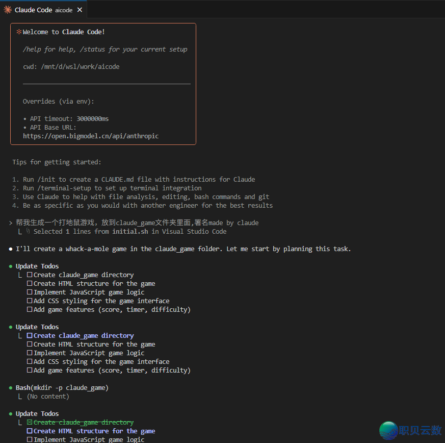Collapse the tree branch beside (No content)
This screenshot has width=445, height=443.
20,397
